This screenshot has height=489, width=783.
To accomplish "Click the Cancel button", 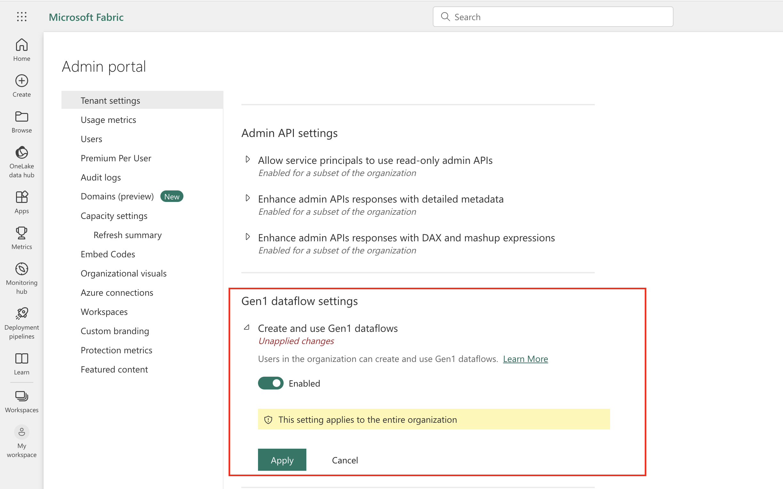I will tap(345, 460).
